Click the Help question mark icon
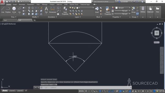Screen dimensions: 165x93 point(142,2)
